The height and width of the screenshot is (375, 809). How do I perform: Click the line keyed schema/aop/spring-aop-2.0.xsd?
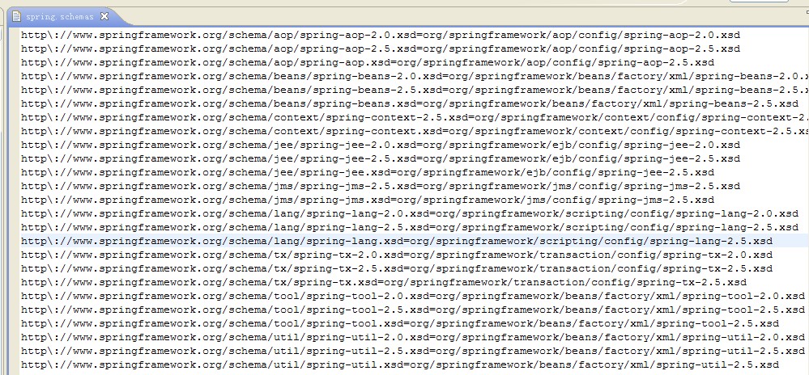coord(381,35)
